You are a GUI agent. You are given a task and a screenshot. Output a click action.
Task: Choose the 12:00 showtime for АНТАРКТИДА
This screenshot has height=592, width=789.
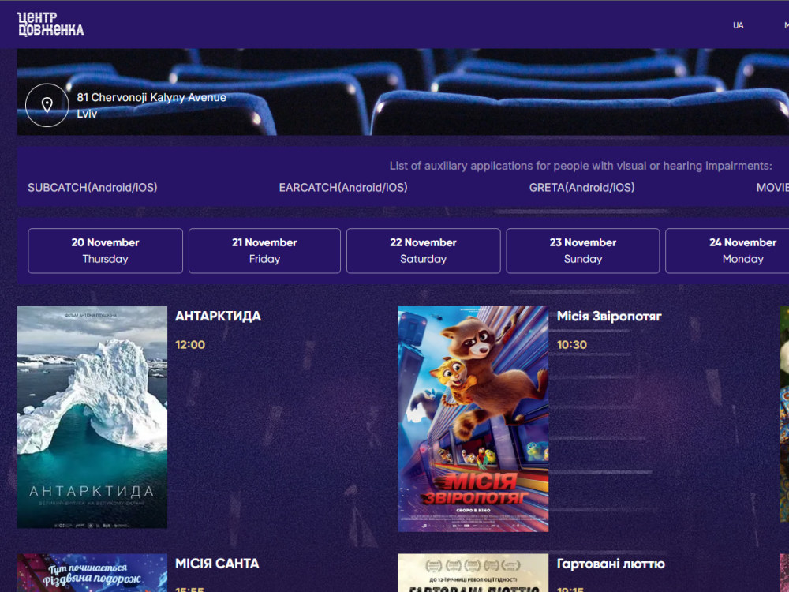190,345
